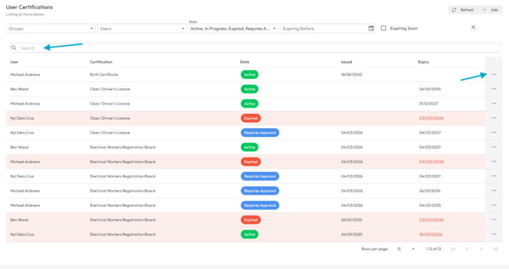Open row actions for Birth Certificate
Image resolution: width=509 pixels, height=269 pixels.
(493, 74)
